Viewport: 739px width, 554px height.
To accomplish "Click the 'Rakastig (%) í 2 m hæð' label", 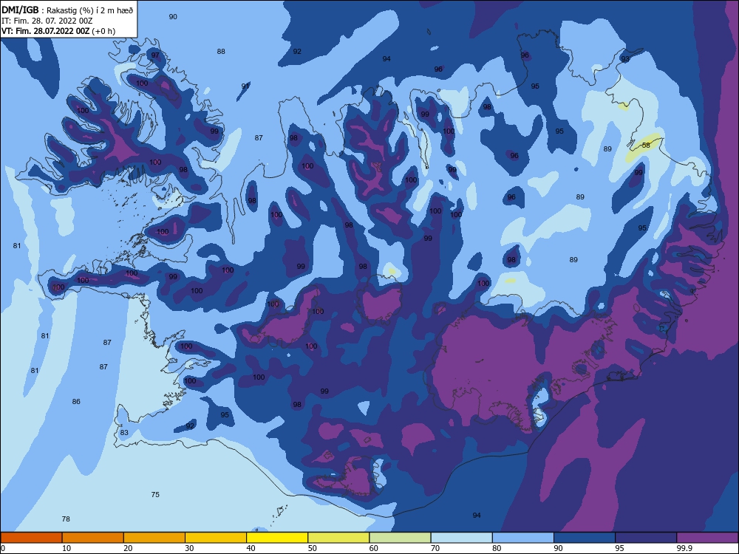I will pos(89,10).
